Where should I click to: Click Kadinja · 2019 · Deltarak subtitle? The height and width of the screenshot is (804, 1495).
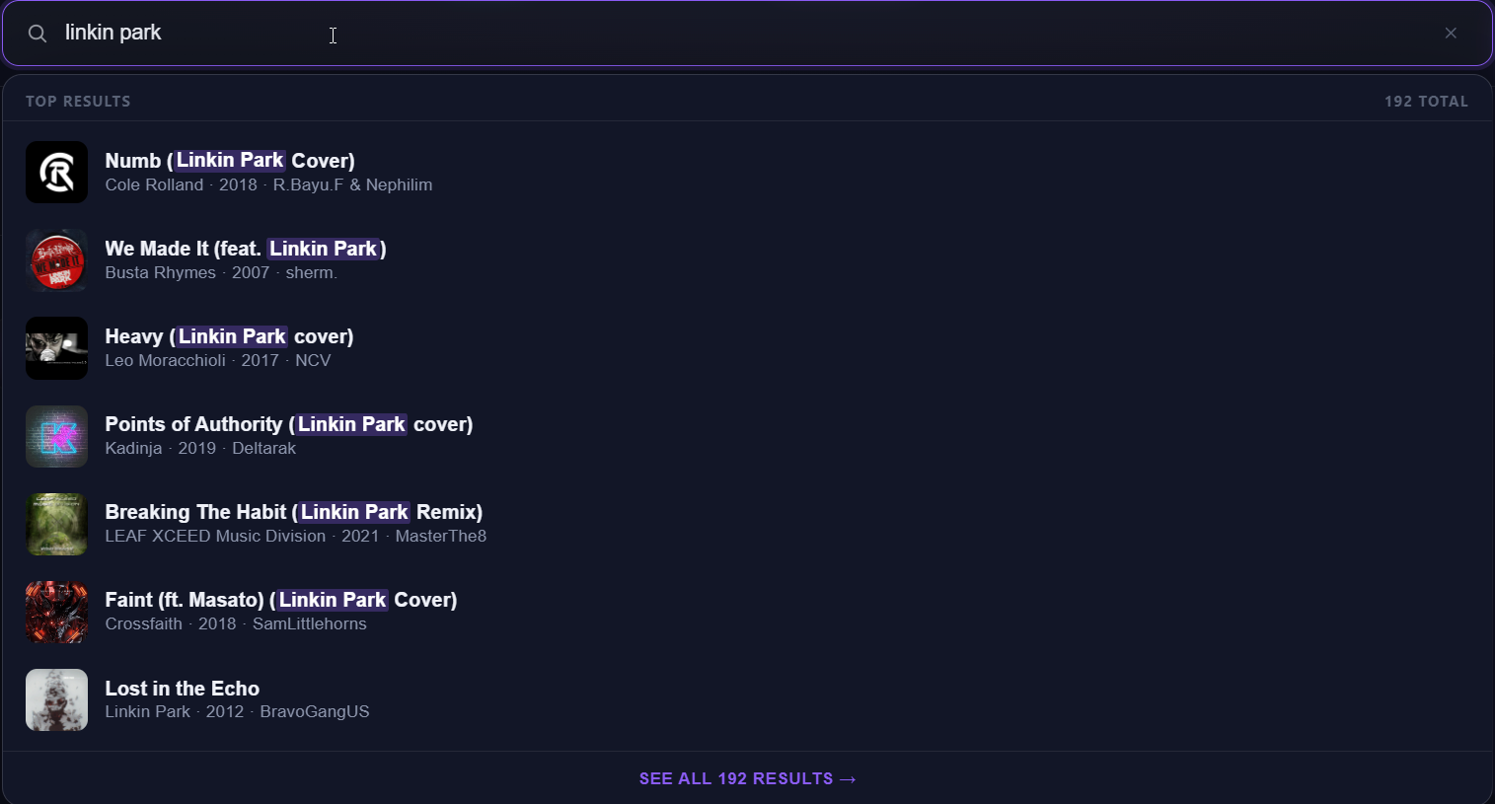pos(200,449)
